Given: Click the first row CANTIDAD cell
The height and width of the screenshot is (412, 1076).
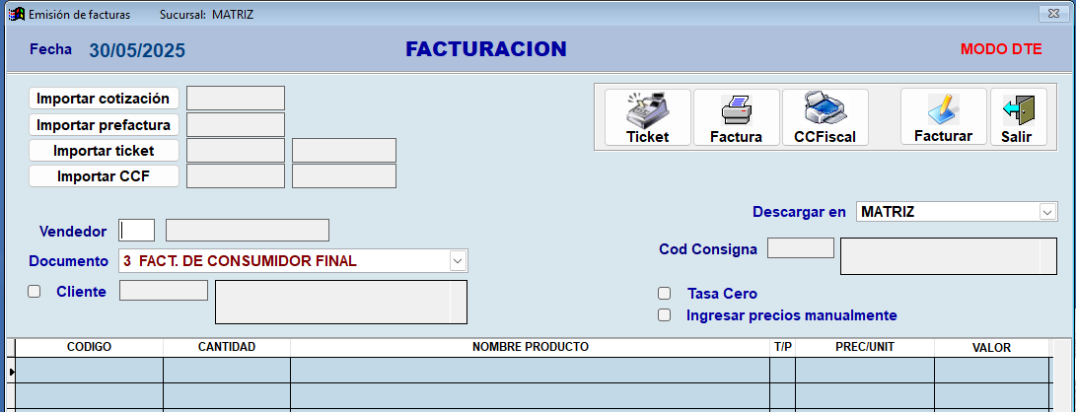Looking at the screenshot, I should point(227,371).
